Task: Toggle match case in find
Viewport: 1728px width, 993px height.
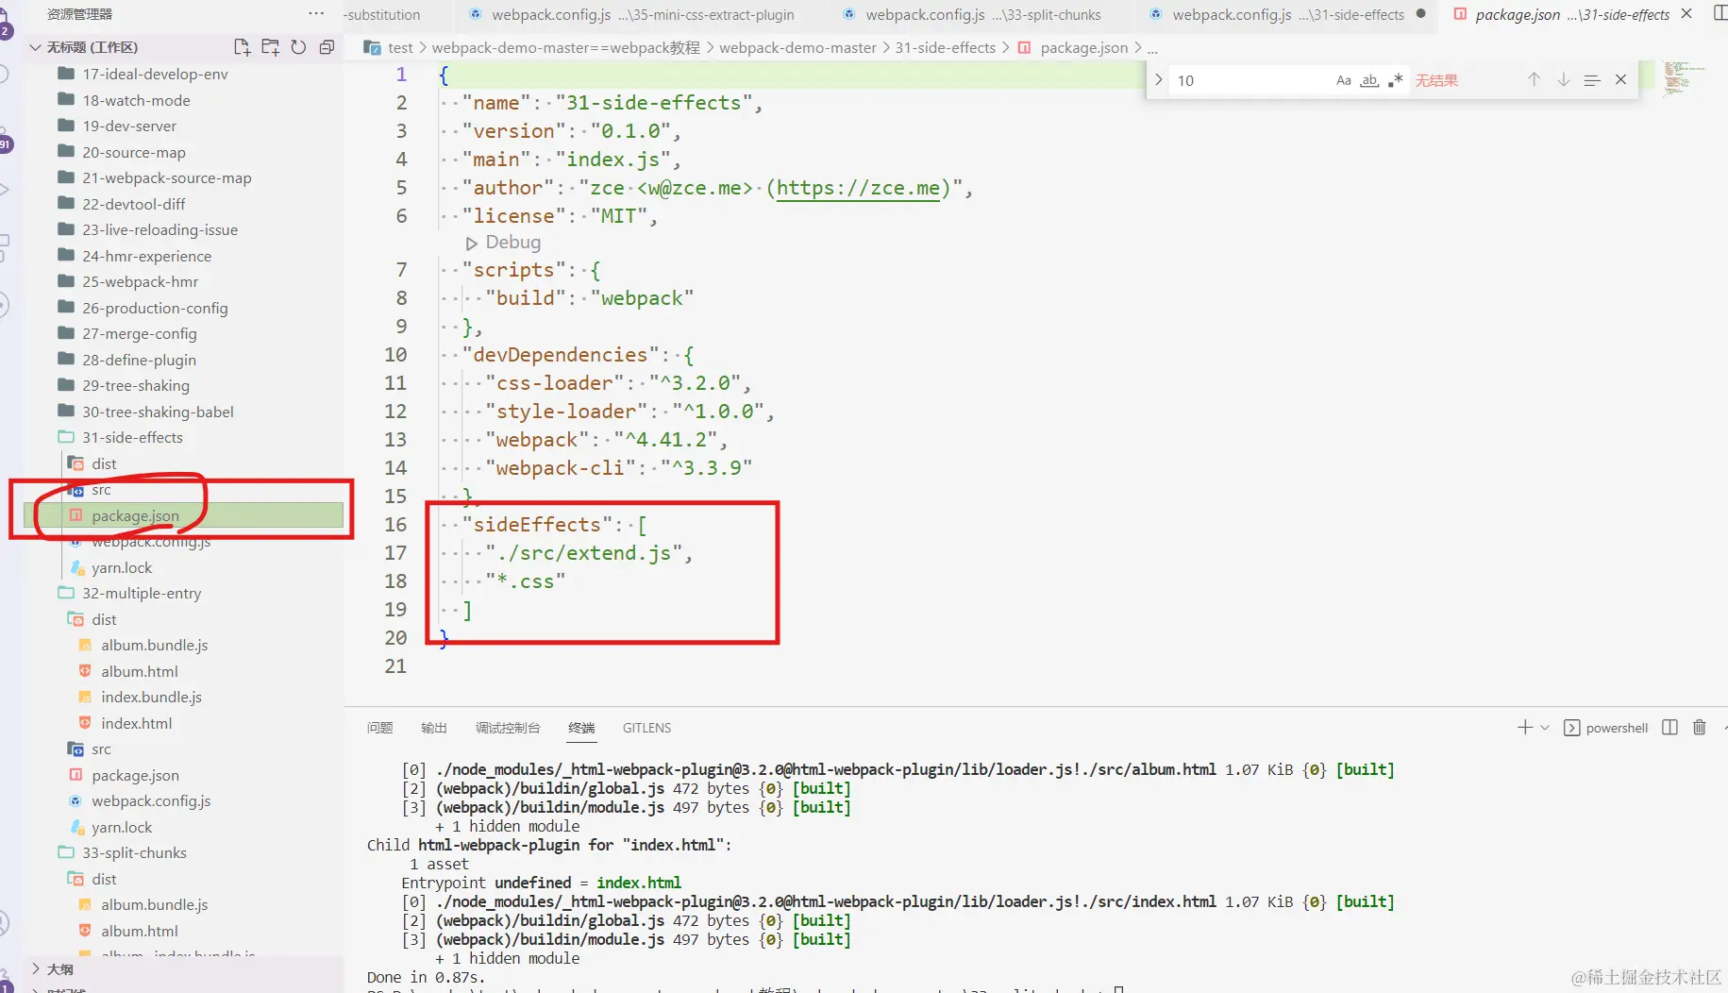Action: coord(1344,80)
